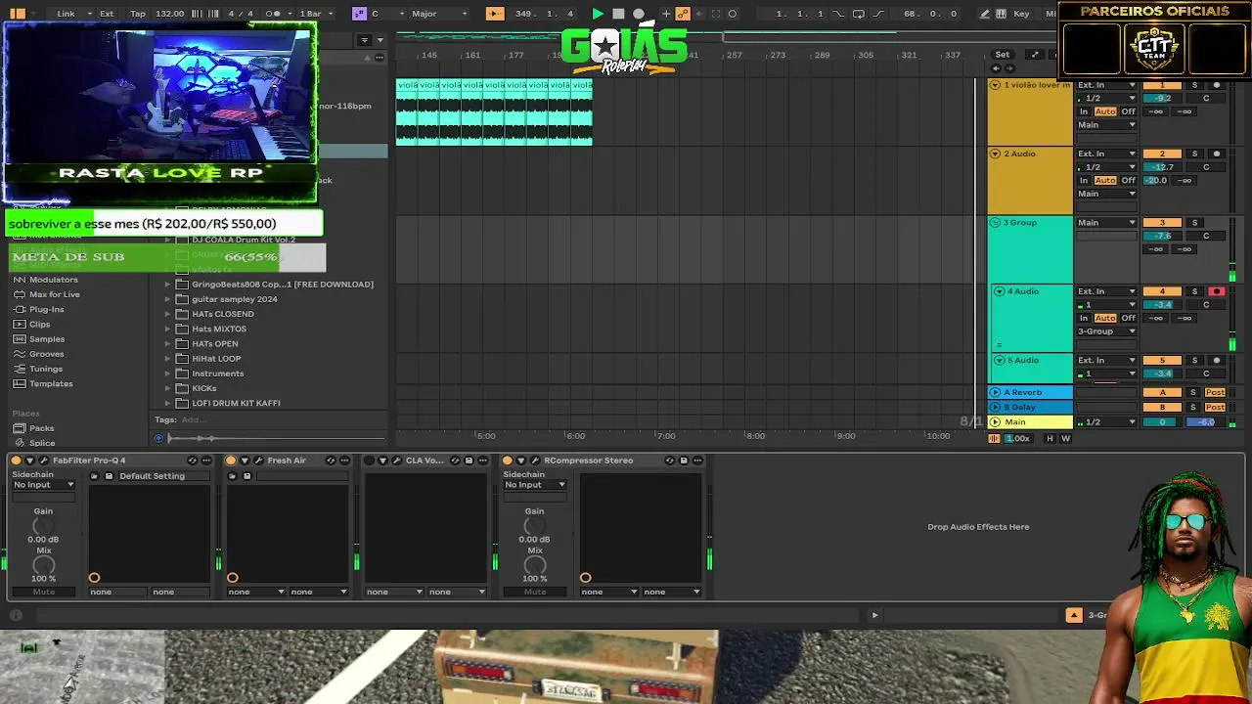Click Fresh Air hot-swap icon

click(331, 461)
